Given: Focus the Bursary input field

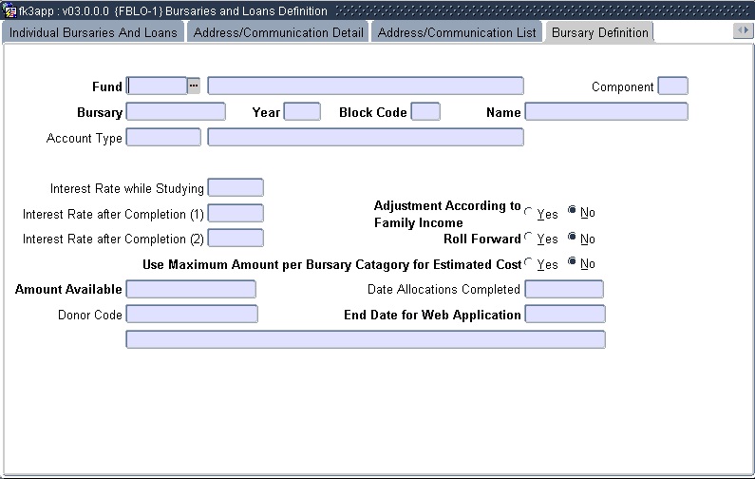Looking at the screenshot, I should tap(176, 112).
